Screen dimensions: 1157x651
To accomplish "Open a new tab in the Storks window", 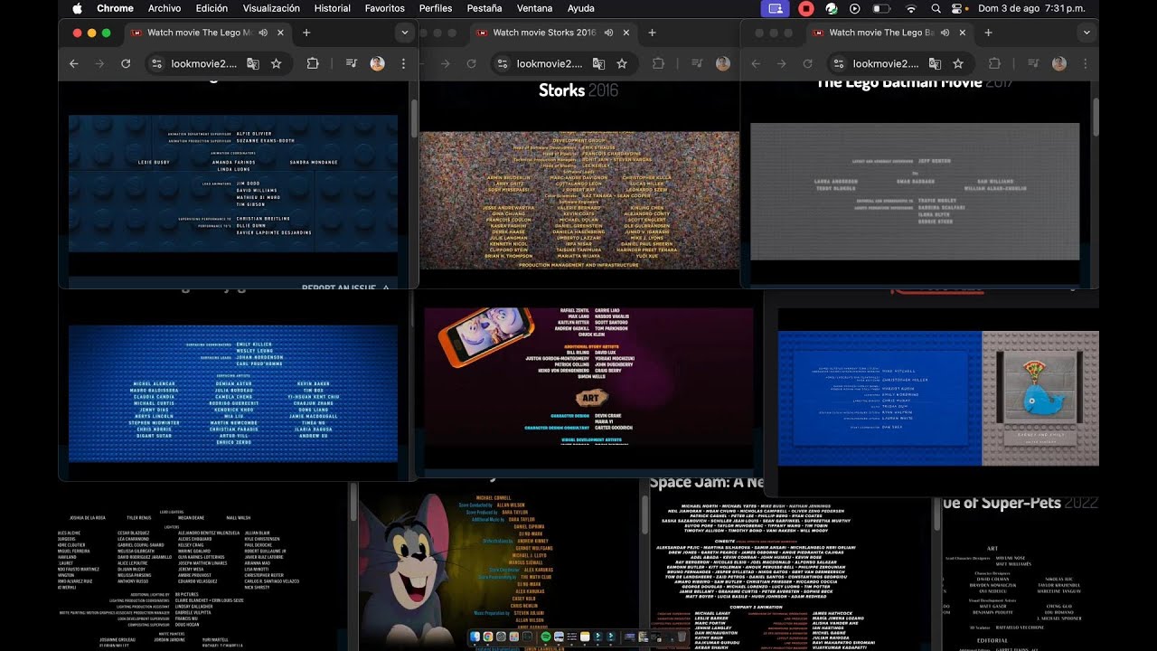I will click(652, 33).
